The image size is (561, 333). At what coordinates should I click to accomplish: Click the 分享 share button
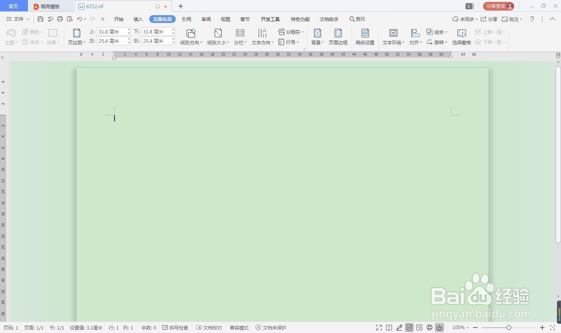489,19
